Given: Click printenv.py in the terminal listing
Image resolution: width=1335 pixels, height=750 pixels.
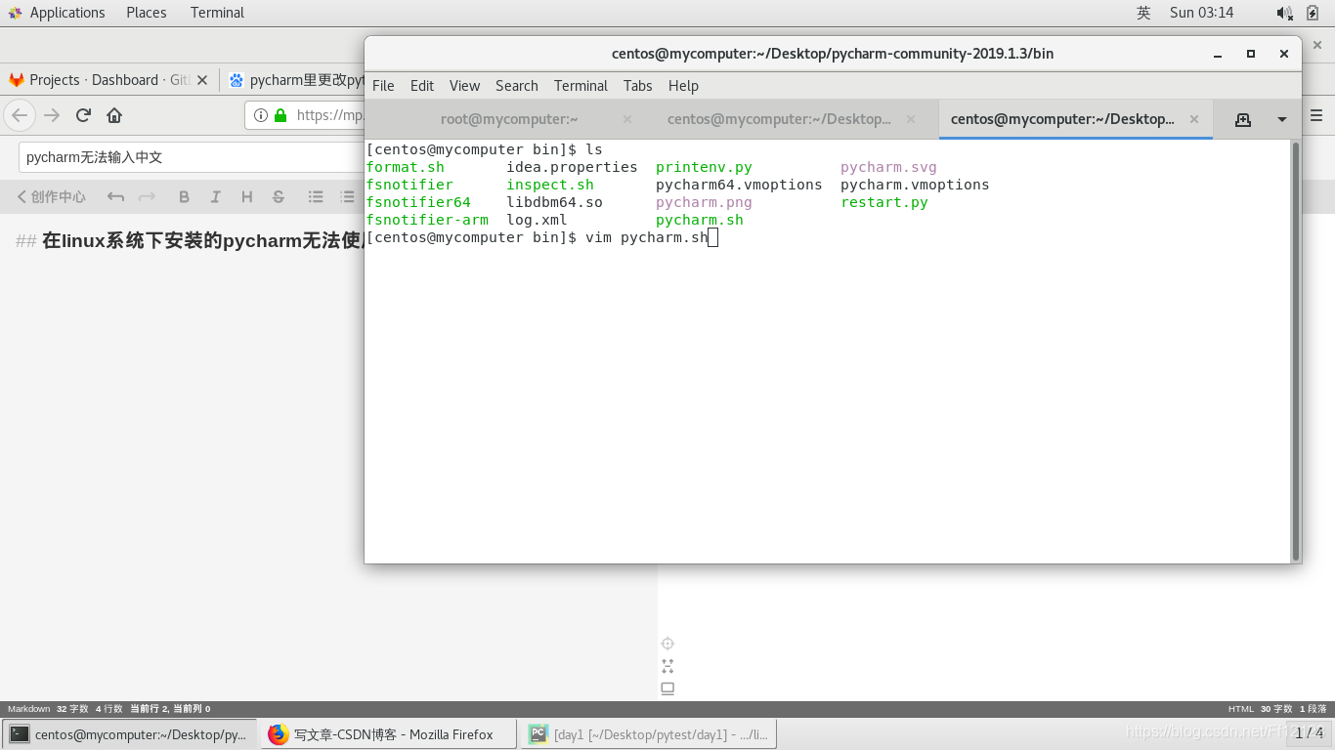Looking at the screenshot, I should click(x=704, y=167).
